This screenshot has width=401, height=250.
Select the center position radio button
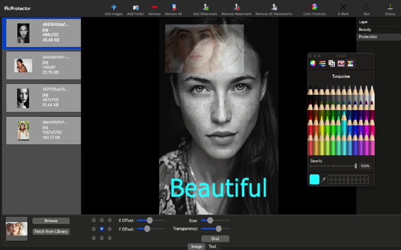102,229
